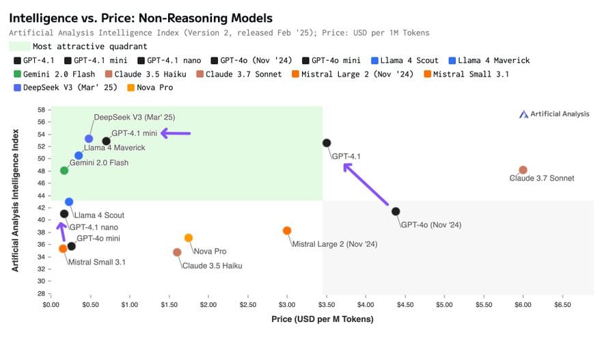Click the GPT-4o (Nov '24) data point
This screenshot has height=346, width=615.
point(396,211)
